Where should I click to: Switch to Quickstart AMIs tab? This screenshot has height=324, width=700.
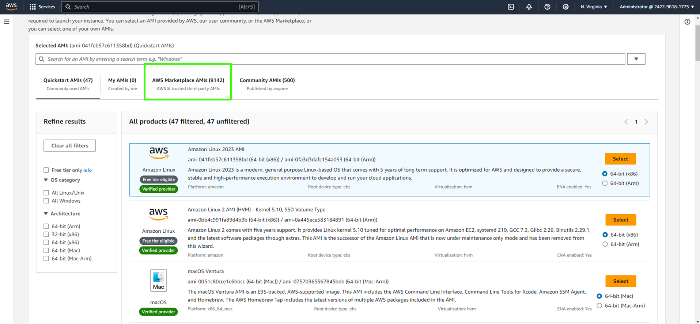[x=68, y=84]
